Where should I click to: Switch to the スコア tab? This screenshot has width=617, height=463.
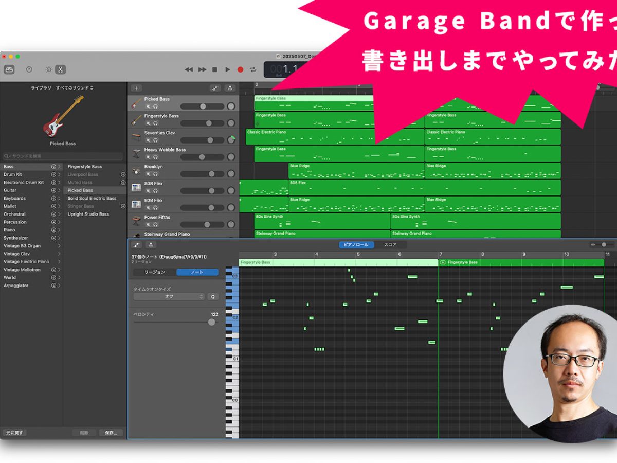(x=390, y=245)
